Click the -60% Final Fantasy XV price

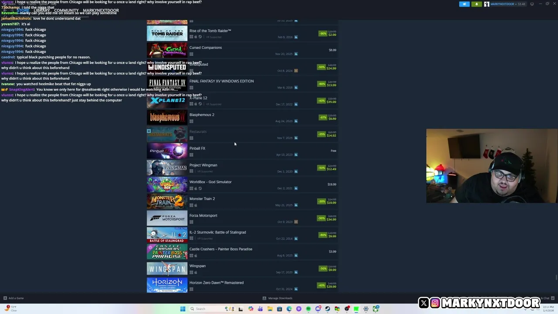coord(327,84)
